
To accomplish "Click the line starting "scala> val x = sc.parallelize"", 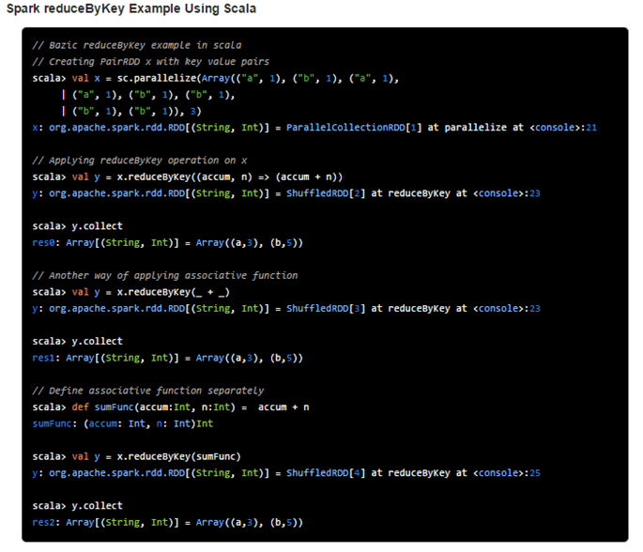I will tap(216, 78).
